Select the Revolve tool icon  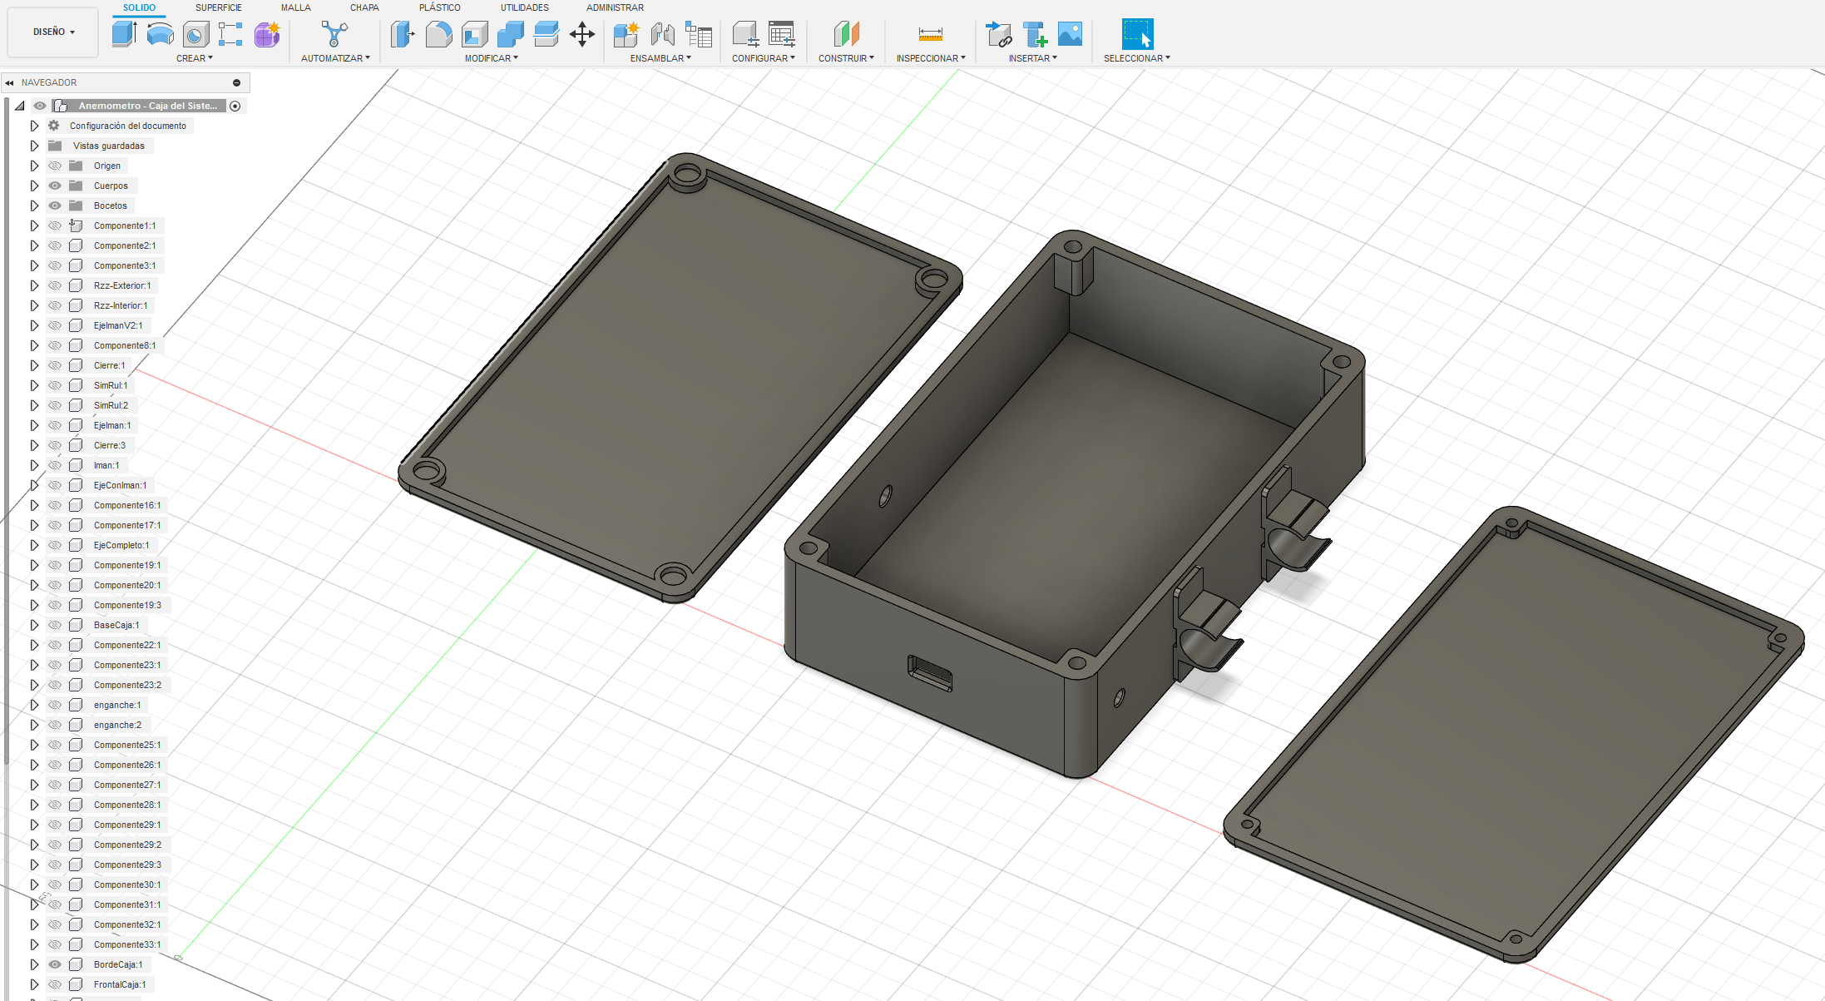[x=160, y=34]
